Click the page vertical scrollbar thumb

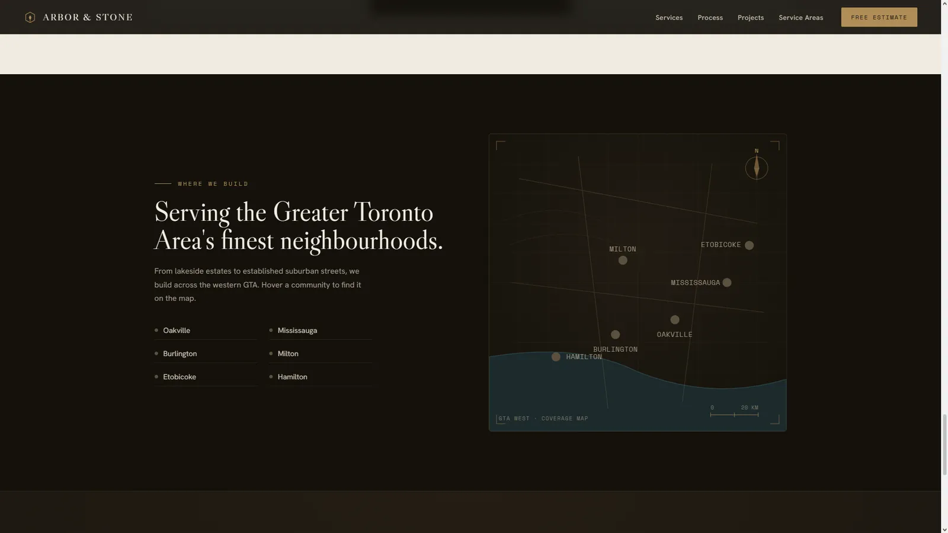click(x=944, y=445)
